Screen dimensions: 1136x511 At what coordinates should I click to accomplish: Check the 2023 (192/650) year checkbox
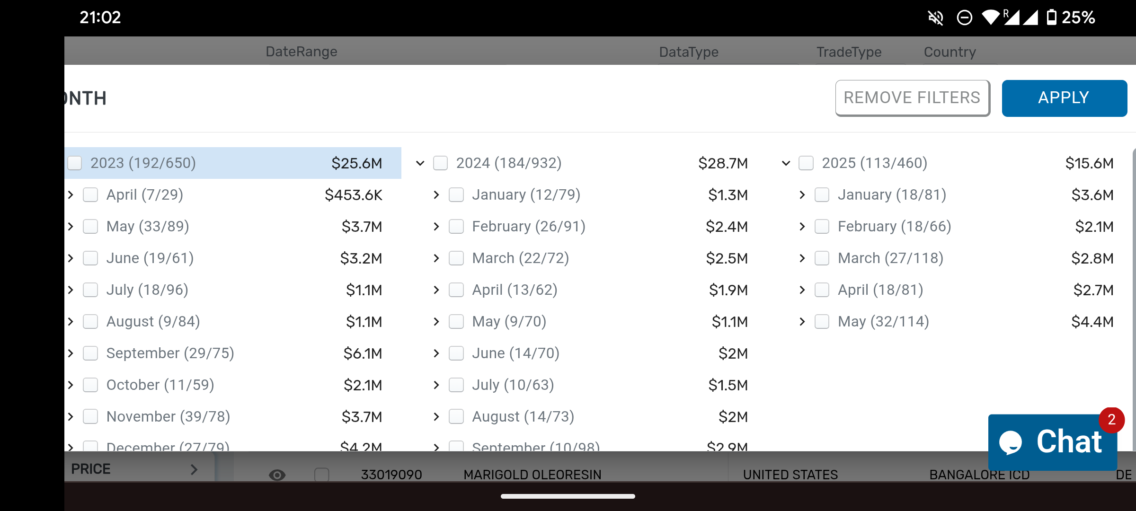[75, 163]
